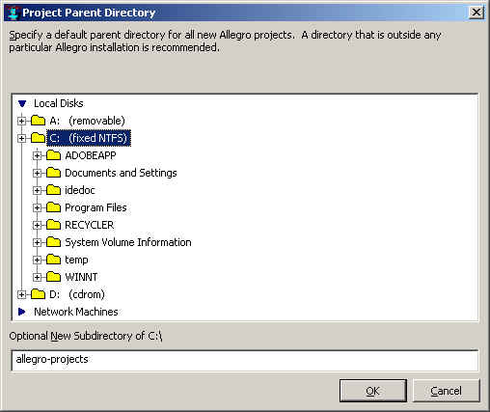The width and height of the screenshot is (490, 412).
Task: Click the temp folder icon
Action: pyautogui.click(x=53, y=260)
